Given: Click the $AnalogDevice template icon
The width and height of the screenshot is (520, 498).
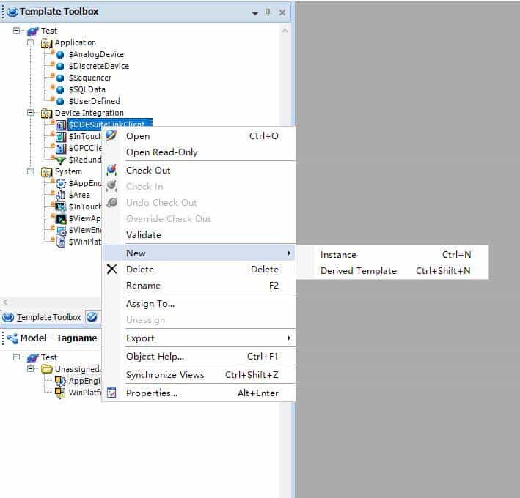Looking at the screenshot, I should (x=60, y=55).
